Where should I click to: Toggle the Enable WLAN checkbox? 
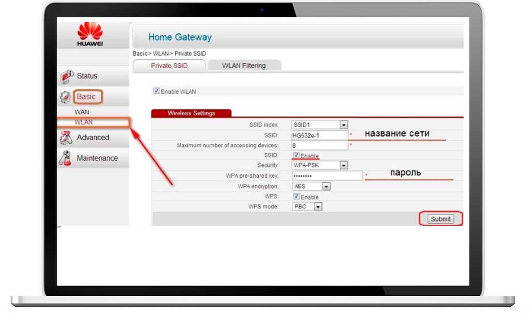click(x=156, y=90)
